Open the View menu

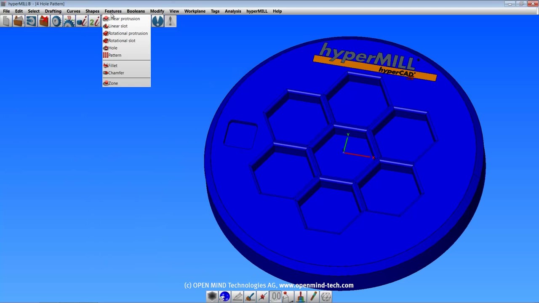tap(174, 11)
